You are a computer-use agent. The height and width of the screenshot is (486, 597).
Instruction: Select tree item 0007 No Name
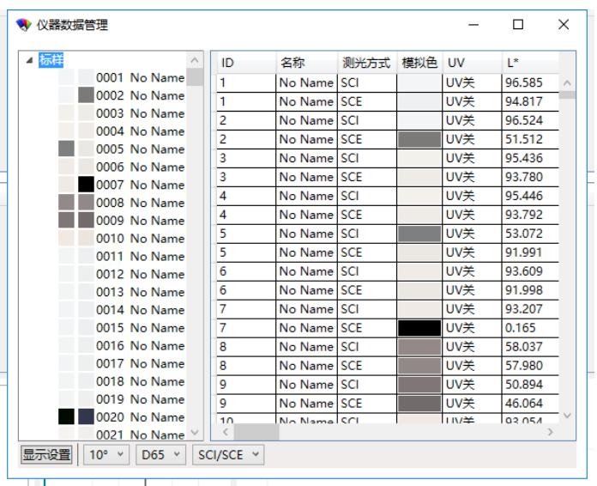tap(141, 185)
